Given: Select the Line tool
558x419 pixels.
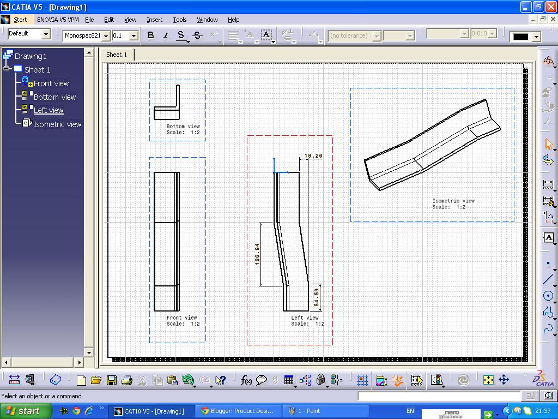Looking at the screenshot, I should (548, 280).
